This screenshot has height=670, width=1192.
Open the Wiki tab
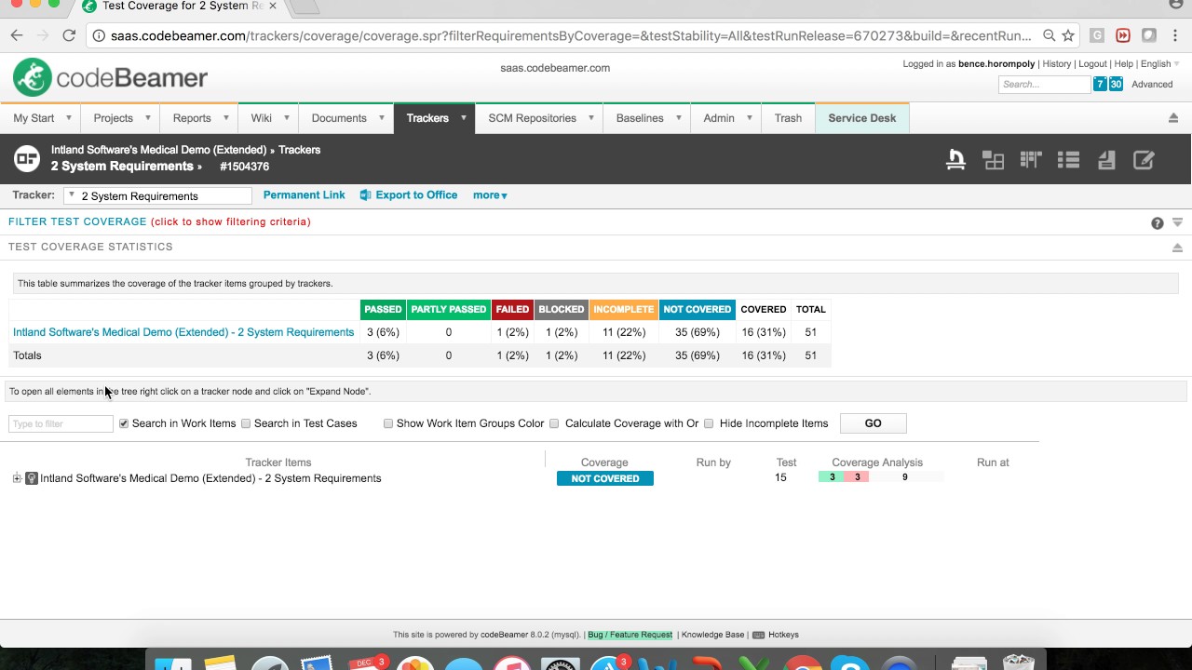tap(261, 118)
